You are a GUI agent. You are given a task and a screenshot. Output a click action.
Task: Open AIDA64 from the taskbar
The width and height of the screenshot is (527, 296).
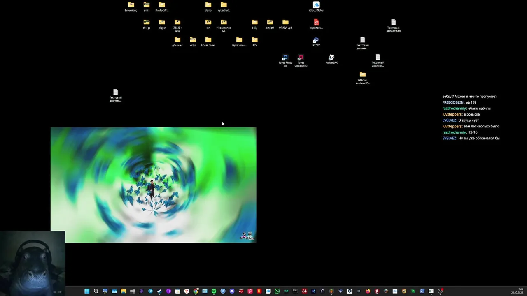[304, 291]
